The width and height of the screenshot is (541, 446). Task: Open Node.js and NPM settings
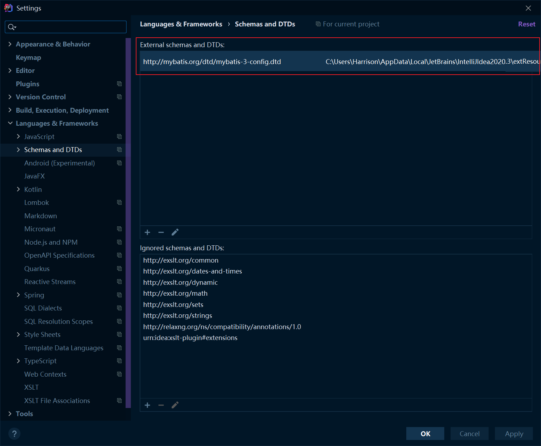tap(51, 242)
